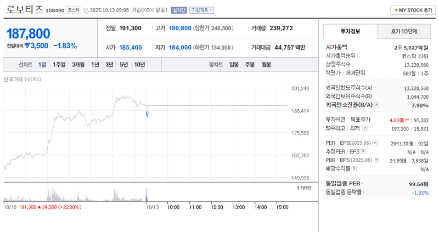439x232 pixels.
Task: Open the 기업개요 dropdown
Action: click(x=201, y=10)
